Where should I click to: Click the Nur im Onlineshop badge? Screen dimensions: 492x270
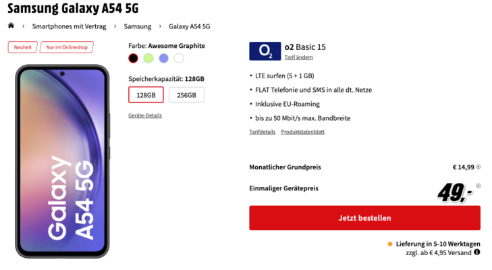pos(67,47)
